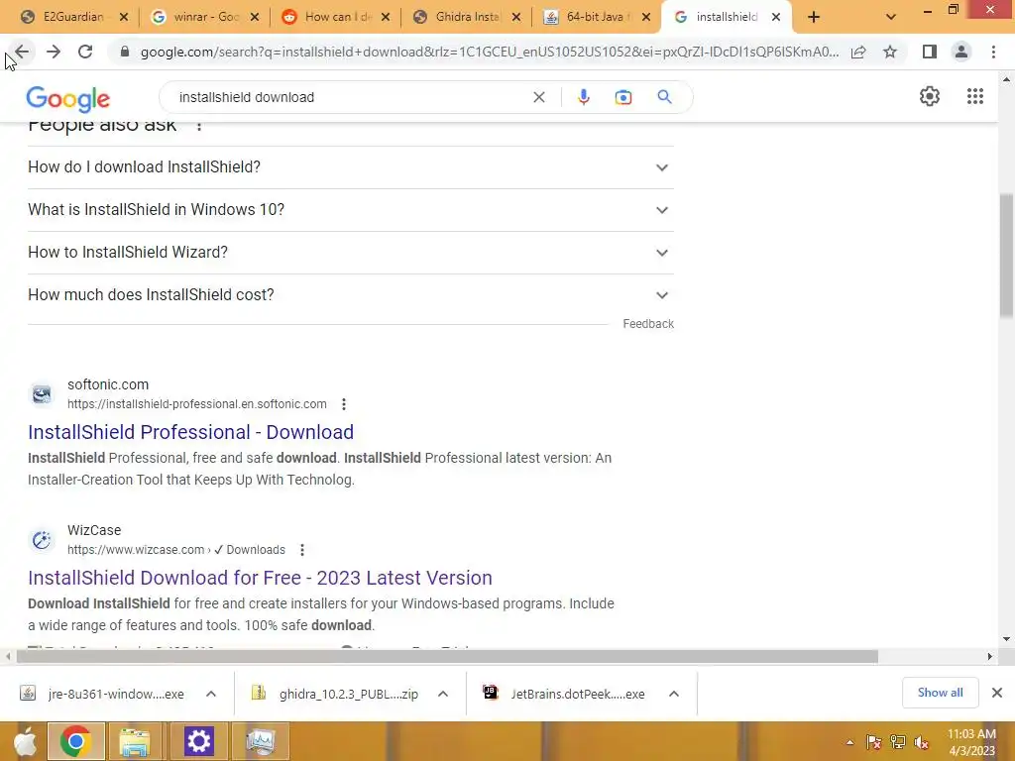Screen dimensions: 1015x761
Task: Open 'InstallShield Professional - Download' result
Action: (191, 432)
